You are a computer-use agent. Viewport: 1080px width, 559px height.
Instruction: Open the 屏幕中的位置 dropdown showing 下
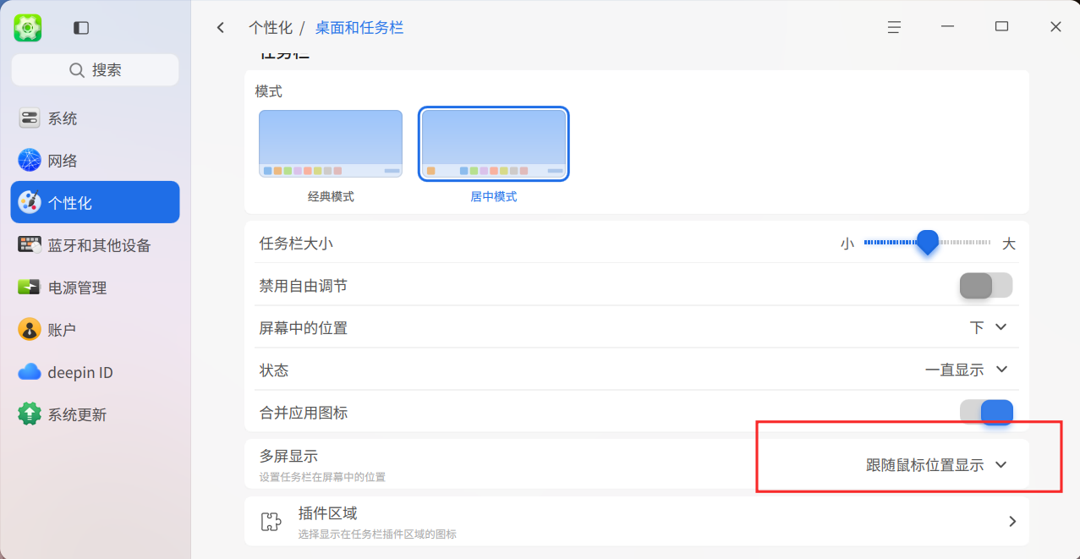tap(989, 327)
